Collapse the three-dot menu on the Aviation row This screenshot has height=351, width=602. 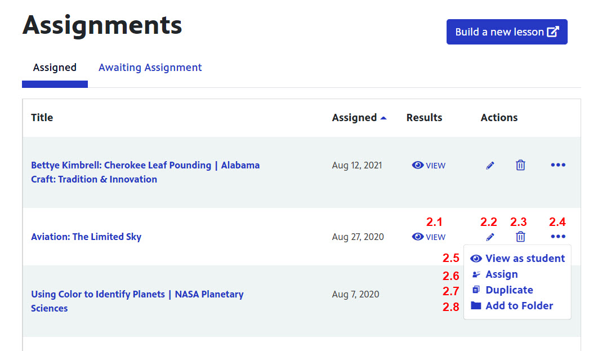coord(558,237)
